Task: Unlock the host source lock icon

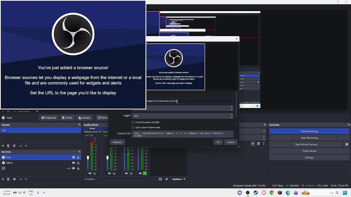Action: coord(78,157)
